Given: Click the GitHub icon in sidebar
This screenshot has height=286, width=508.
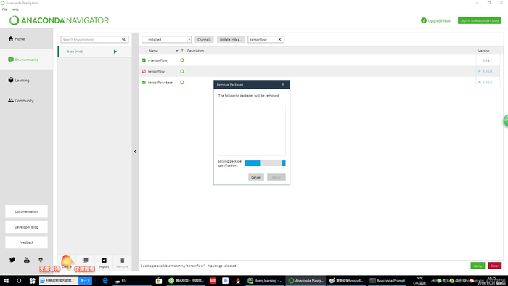Looking at the screenshot, I should pos(41,260).
